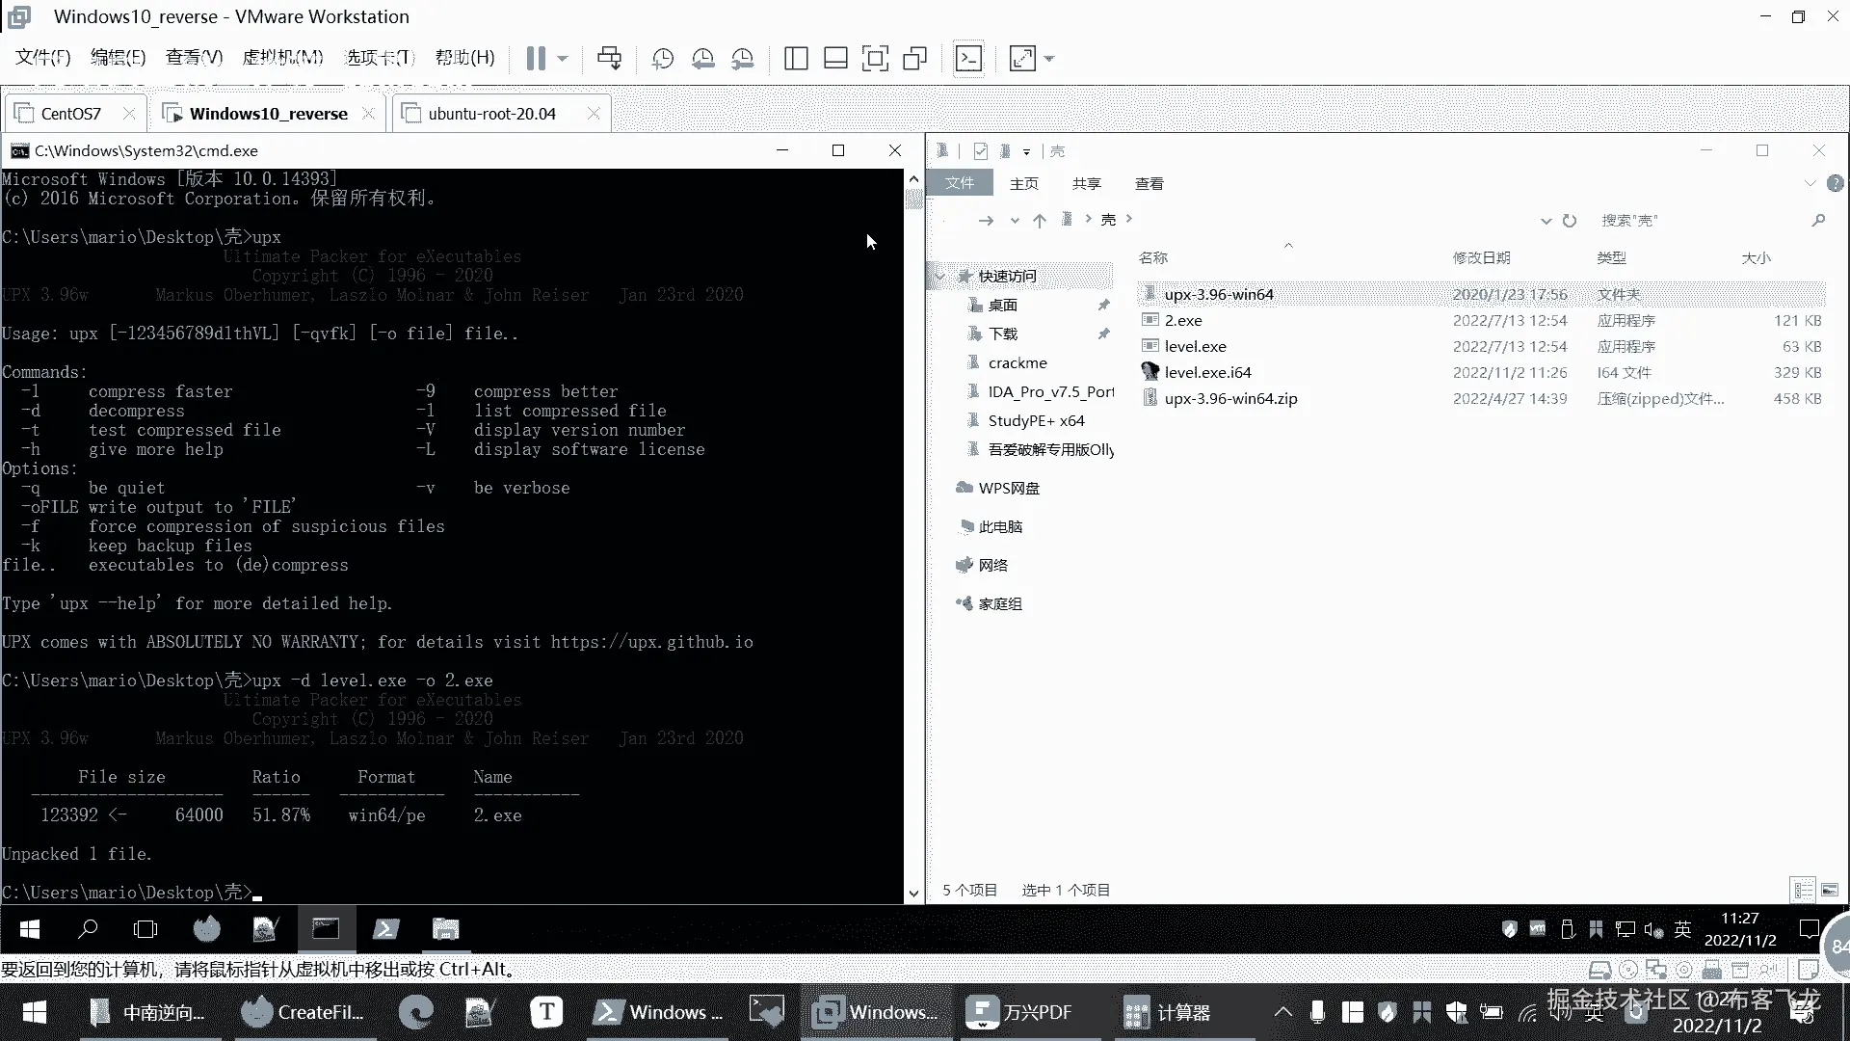This screenshot has height=1041, width=1850.
Task: Open power options dropdown beside pause
Action: pos(563,59)
